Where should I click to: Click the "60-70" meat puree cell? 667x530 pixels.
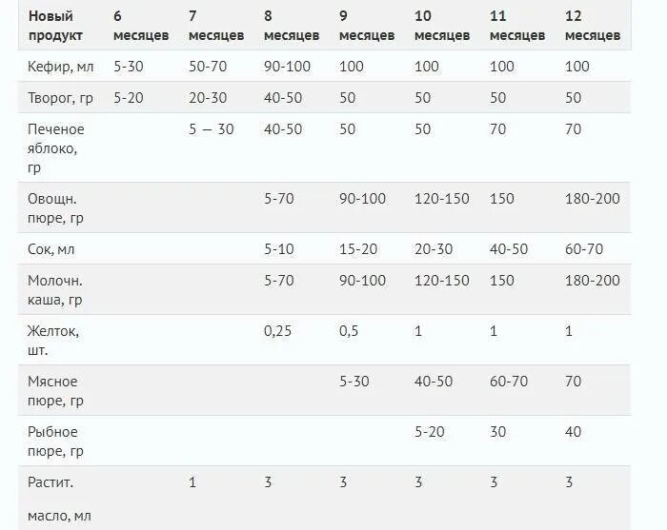click(x=509, y=382)
